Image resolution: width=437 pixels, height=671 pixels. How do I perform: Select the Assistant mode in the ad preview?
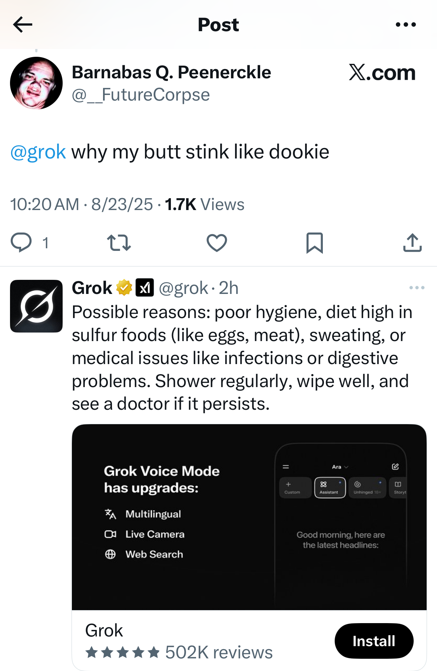point(330,487)
